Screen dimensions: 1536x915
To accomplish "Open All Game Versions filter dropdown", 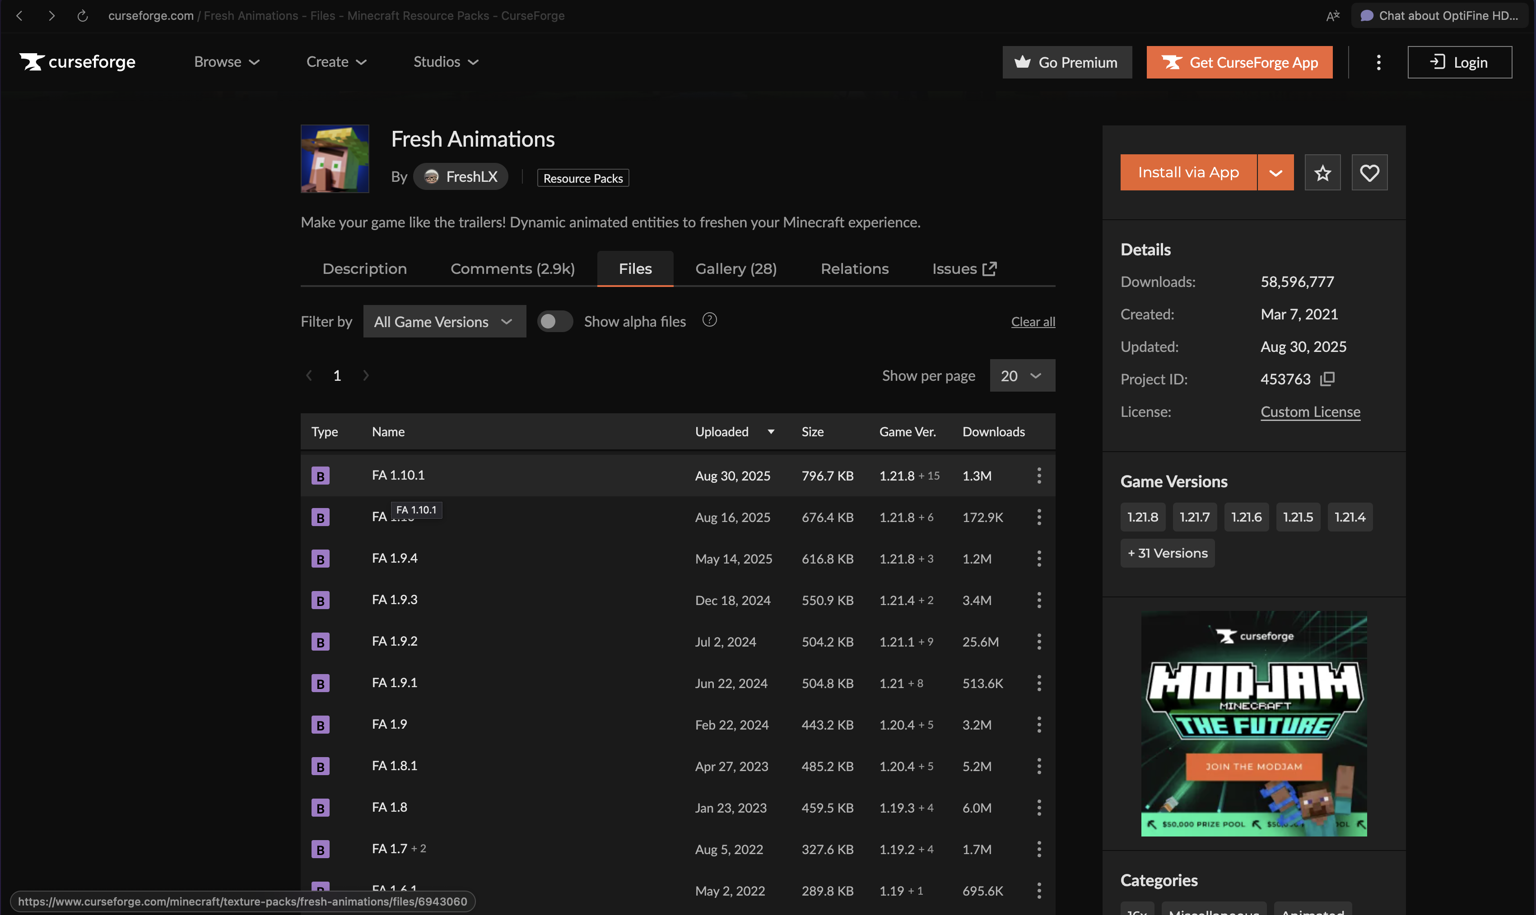I will pos(444,321).
